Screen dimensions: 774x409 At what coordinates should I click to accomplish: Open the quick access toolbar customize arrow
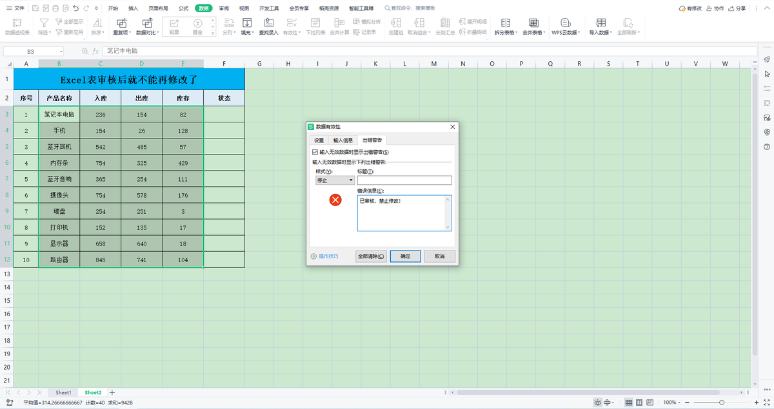[x=97, y=8]
